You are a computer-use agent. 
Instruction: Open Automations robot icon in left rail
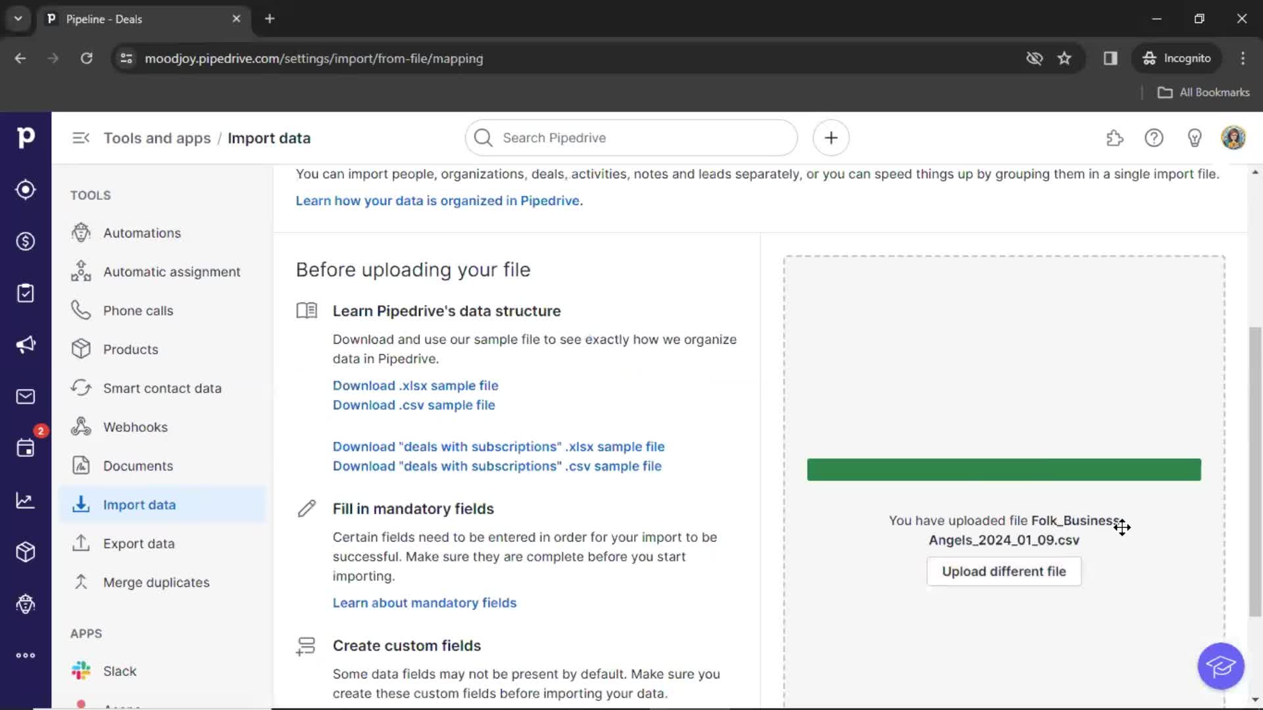[26, 603]
